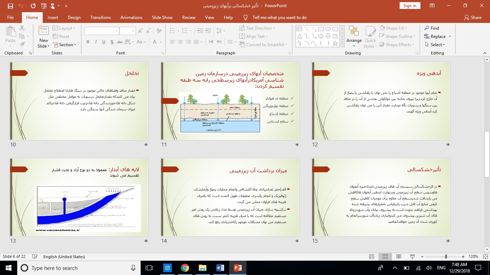Expand the shapes gallery More arrow
490x275 pixels.
342,44
